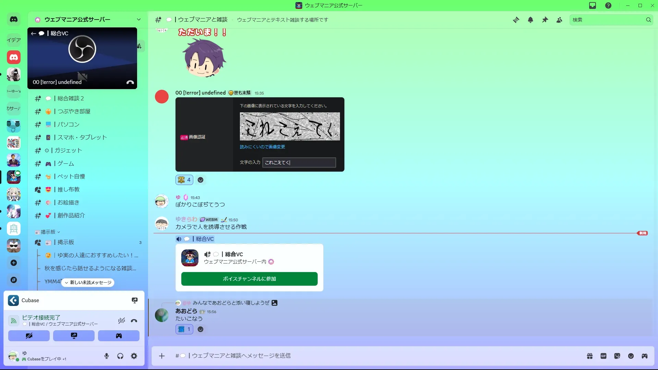Click ボイスチャンネルに参加 button

point(249,279)
